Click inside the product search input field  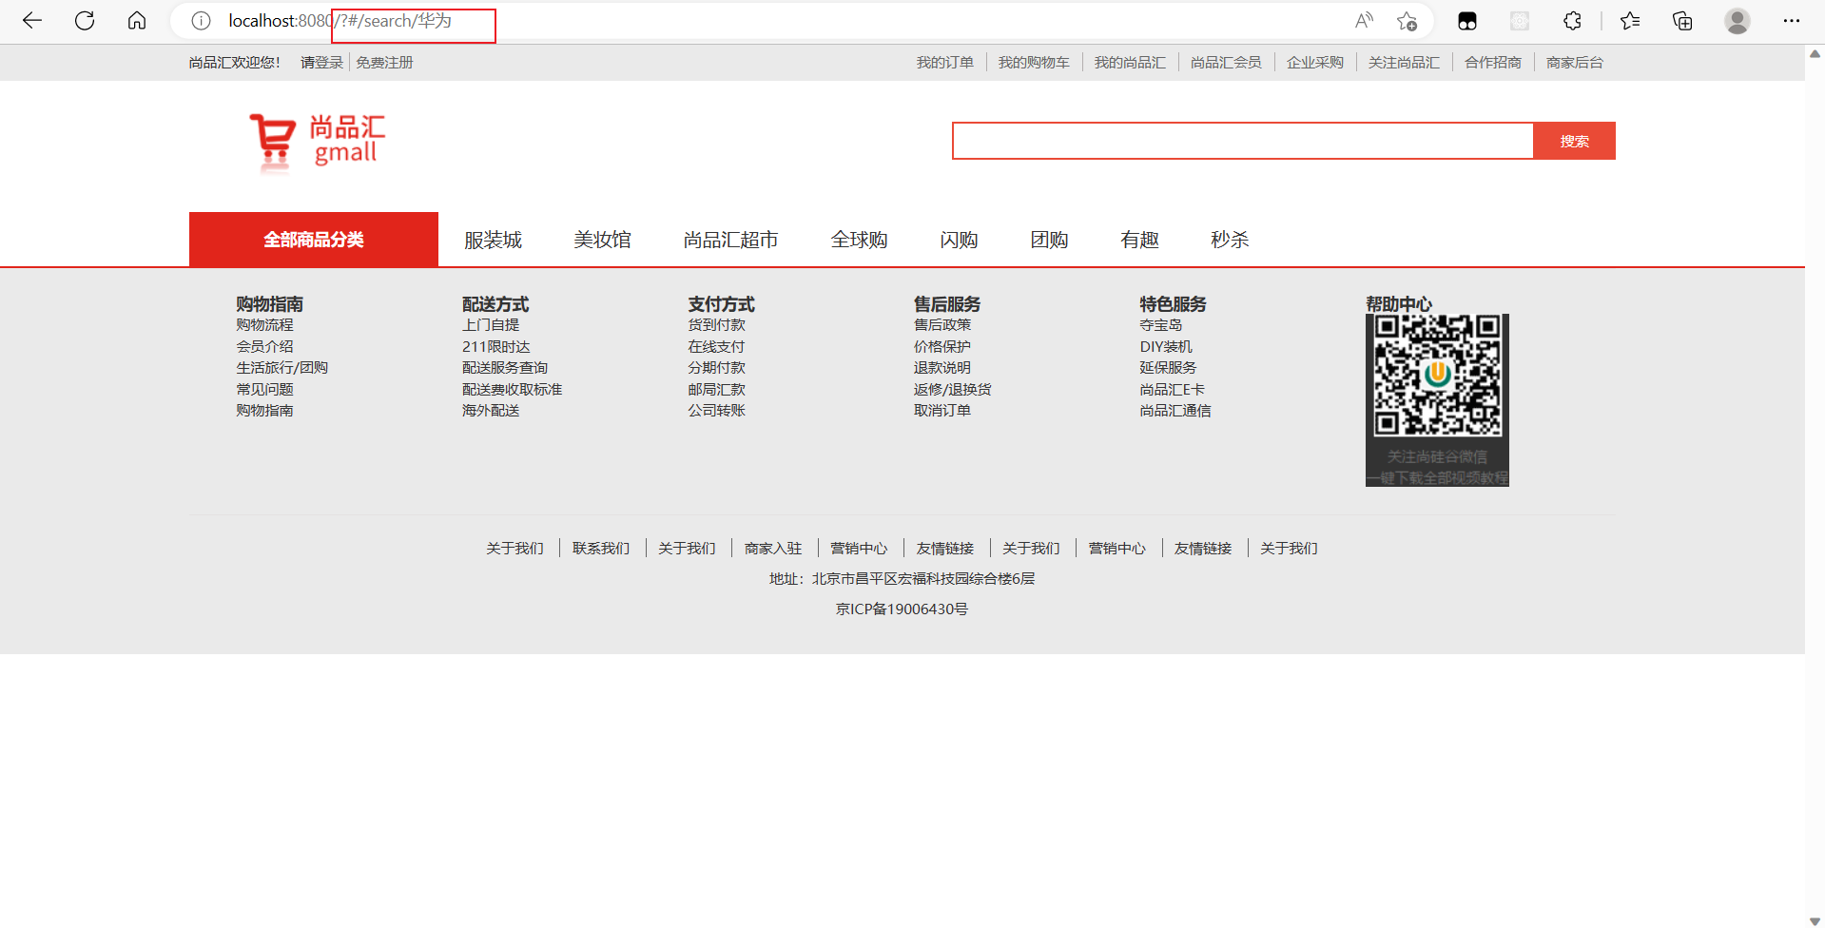point(1236,140)
